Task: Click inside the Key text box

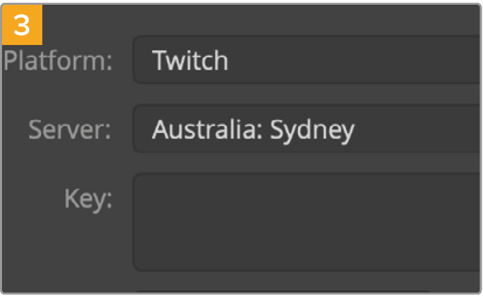Action: coord(307,222)
